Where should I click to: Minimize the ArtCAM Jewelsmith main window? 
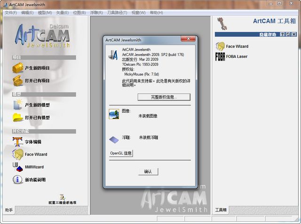click(271, 3)
